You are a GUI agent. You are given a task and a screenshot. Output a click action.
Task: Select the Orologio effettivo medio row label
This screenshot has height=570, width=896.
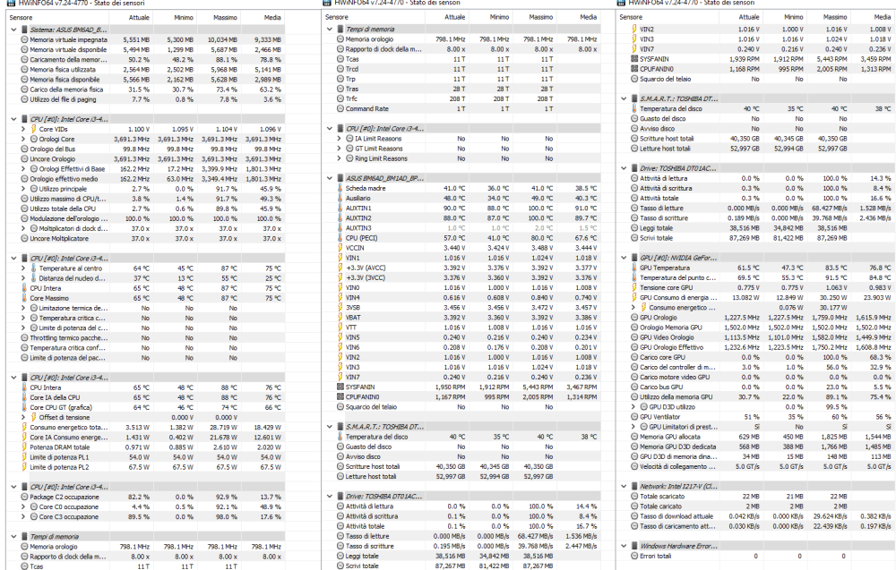click(x=64, y=179)
